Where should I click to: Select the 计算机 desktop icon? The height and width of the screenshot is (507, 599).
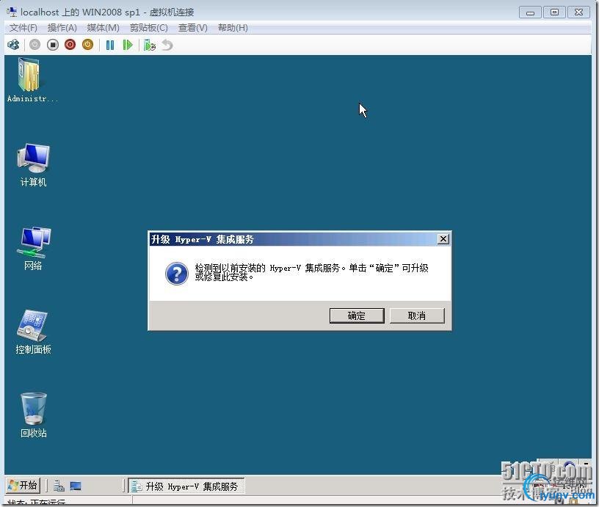[x=33, y=165]
